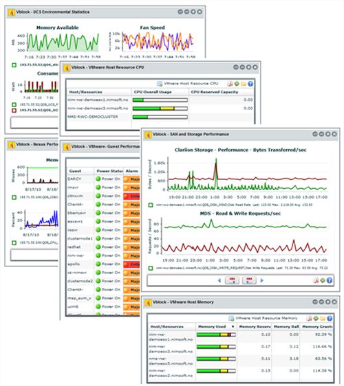This screenshot has width=344, height=386.
Task: Click table icon beside VMware Host Resource Memory label
Action: pos(231,318)
